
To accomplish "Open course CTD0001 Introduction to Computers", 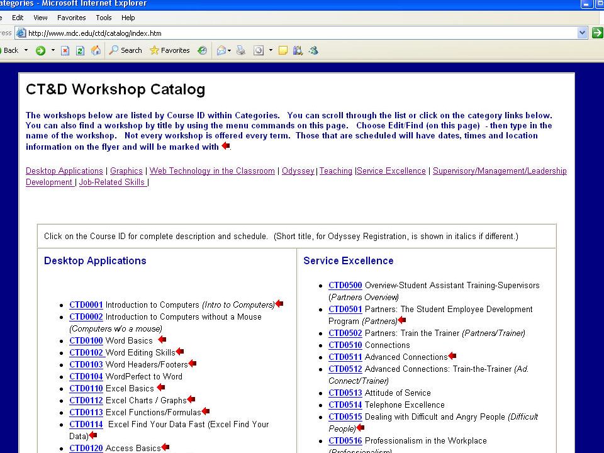I will (x=86, y=305).
